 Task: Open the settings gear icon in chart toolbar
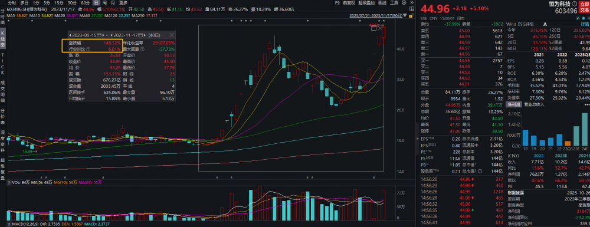click(x=404, y=2)
